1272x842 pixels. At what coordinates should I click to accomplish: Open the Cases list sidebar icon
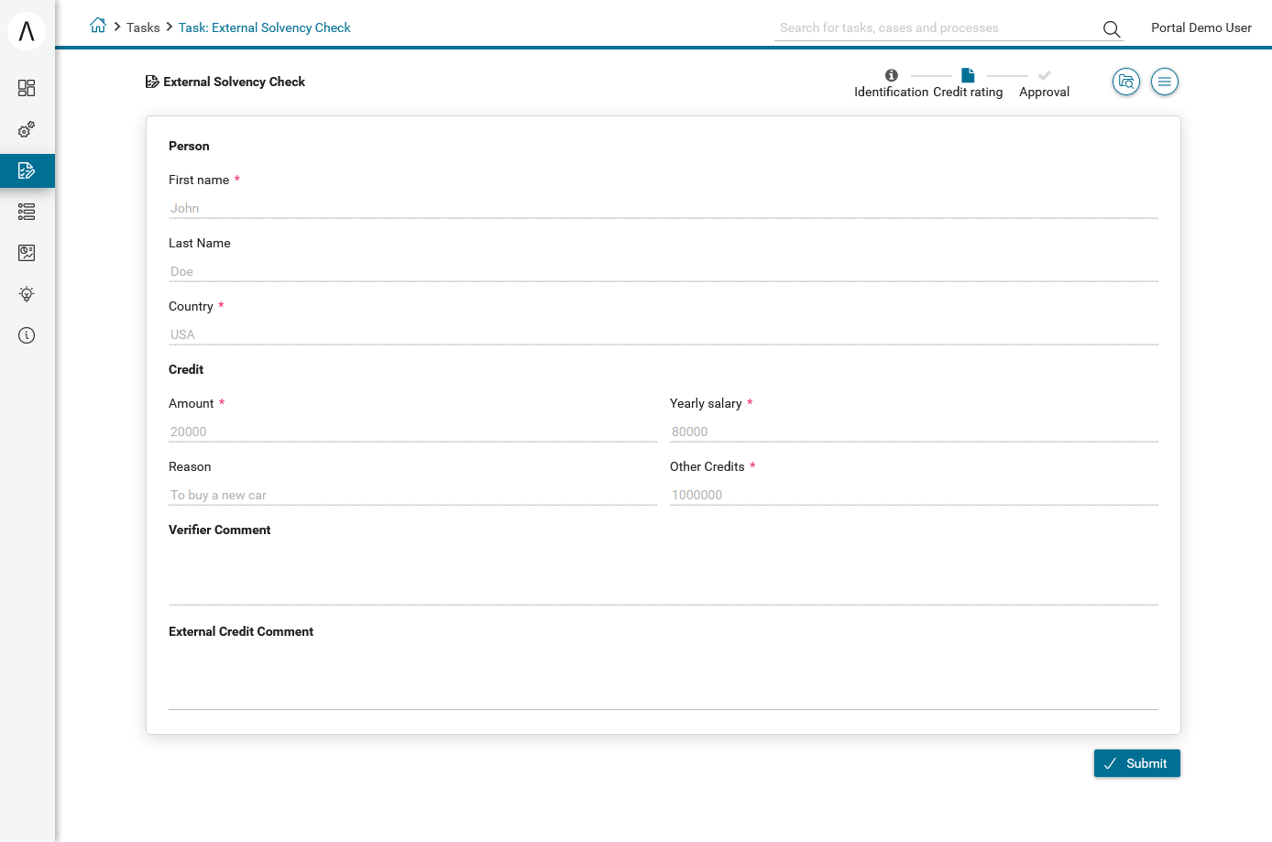[x=27, y=212]
